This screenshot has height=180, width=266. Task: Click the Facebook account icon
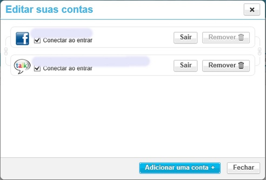22,38
